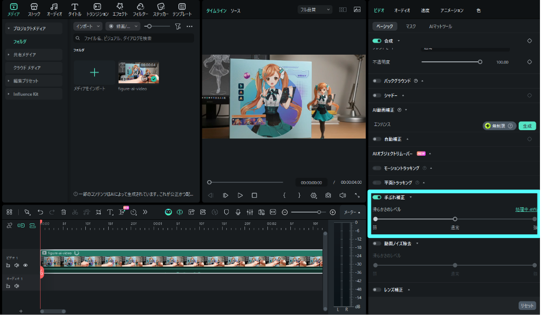Enable the シャドー shadow toggle
Image resolution: width=541 pixels, height=315 pixels.
(377, 95)
